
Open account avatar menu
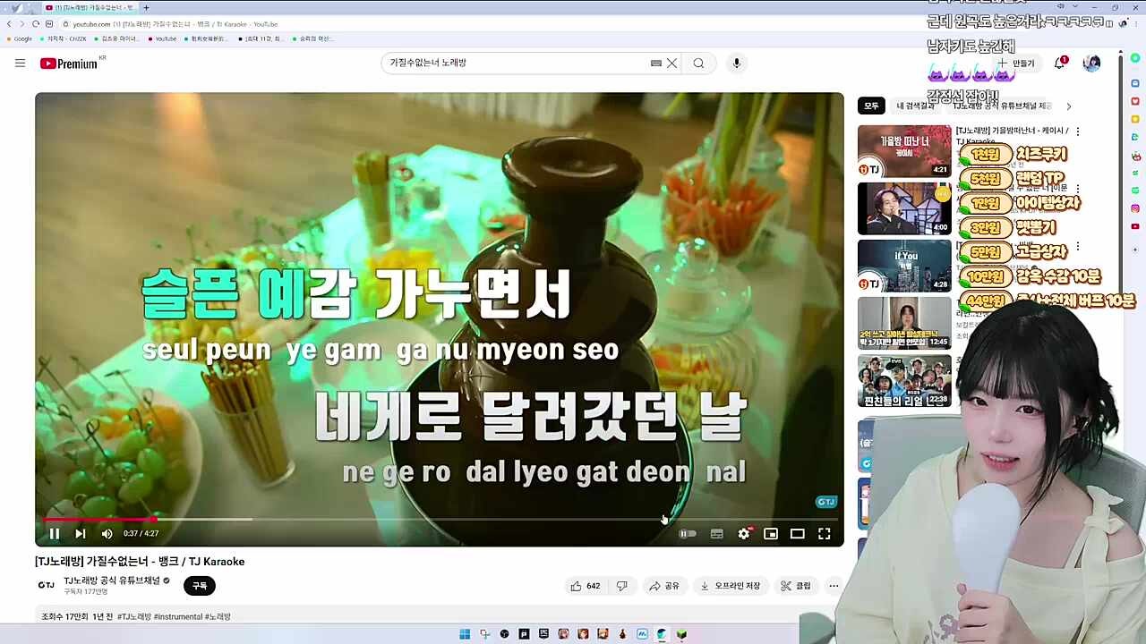click(x=1091, y=63)
